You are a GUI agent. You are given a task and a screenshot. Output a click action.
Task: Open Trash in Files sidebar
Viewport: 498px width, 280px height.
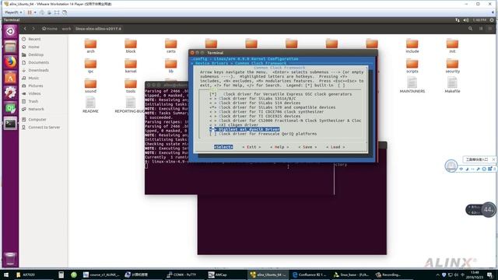(x=30, y=101)
